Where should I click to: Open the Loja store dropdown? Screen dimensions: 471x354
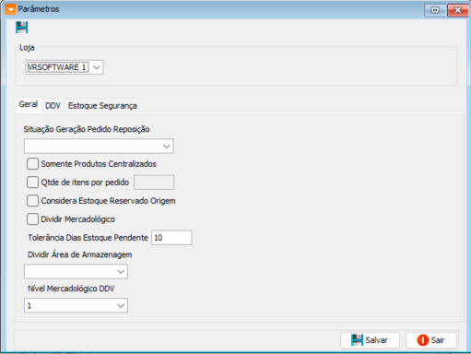(65, 67)
